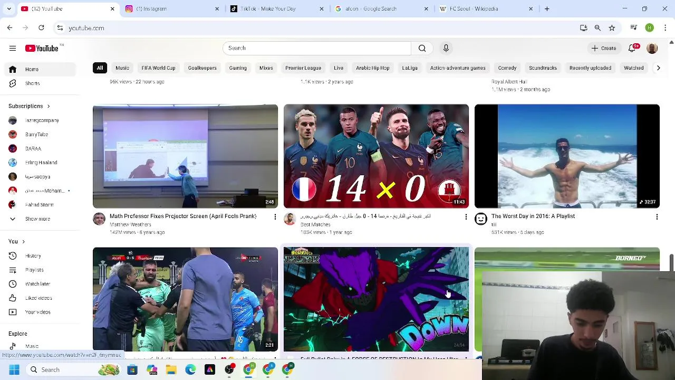Open the BARAA subscription channel
Image resolution: width=675 pixels, height=380 pixels.
(40, 148)
